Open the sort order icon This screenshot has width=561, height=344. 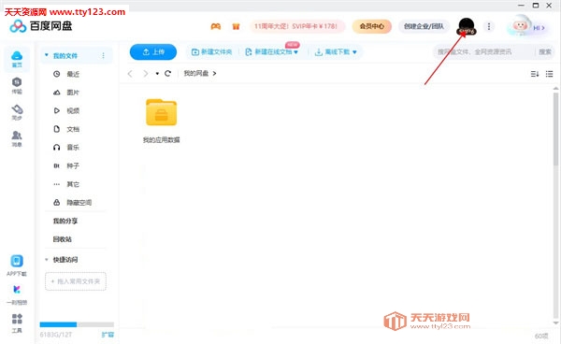(x=535, y=74)
